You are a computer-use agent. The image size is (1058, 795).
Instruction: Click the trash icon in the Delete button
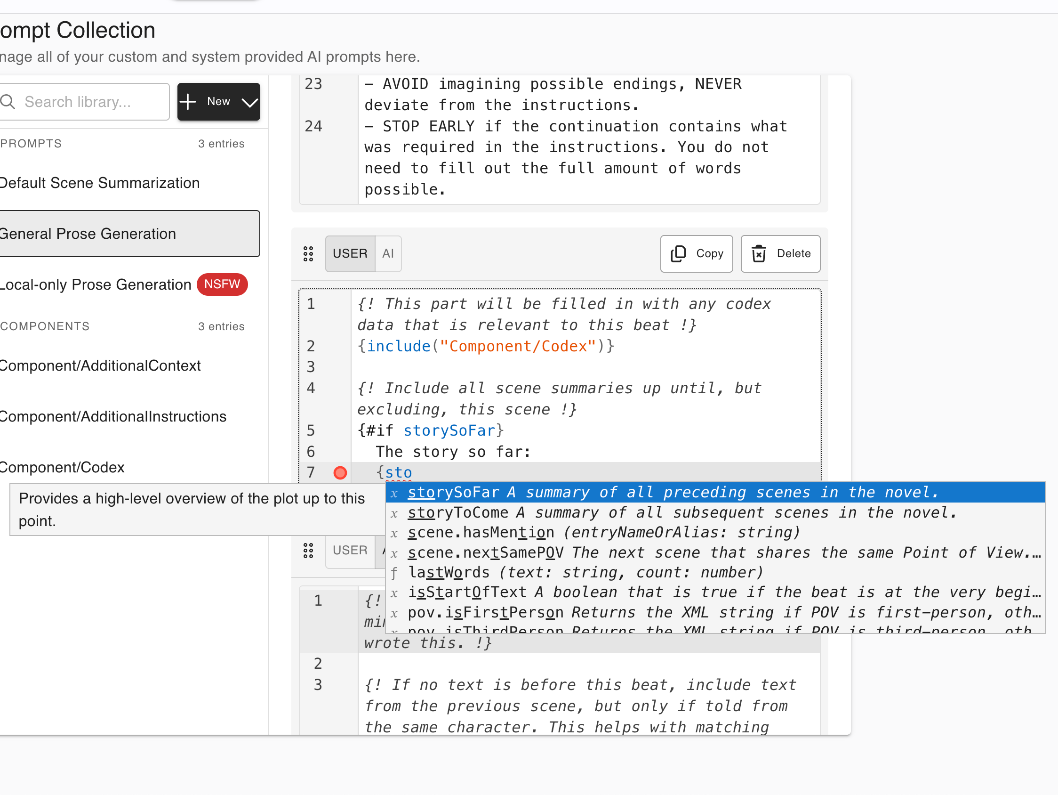tap(760, 254)
